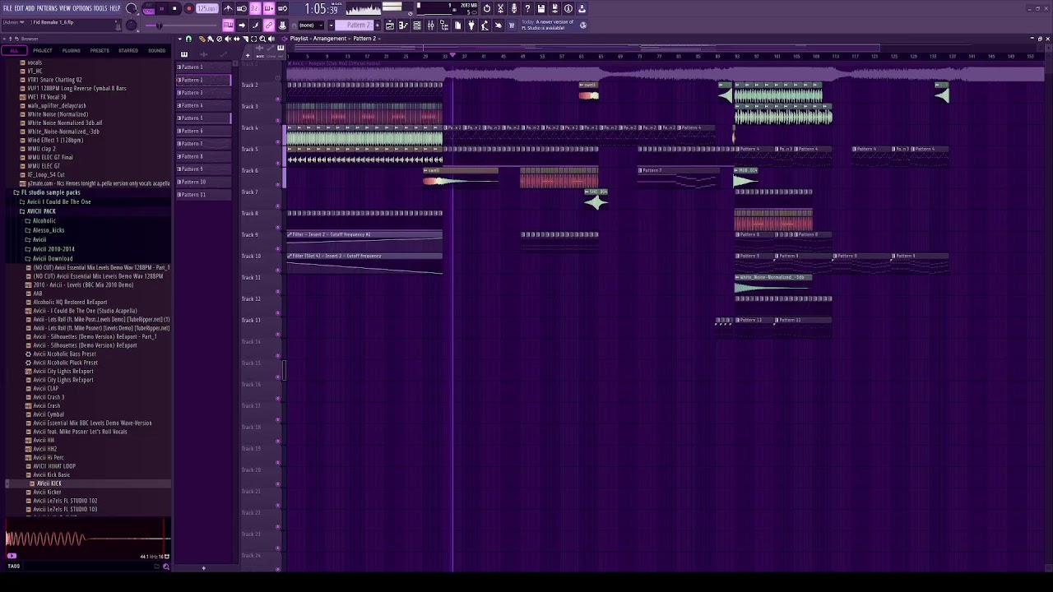Click the shopping cart icon

[512, 25]
